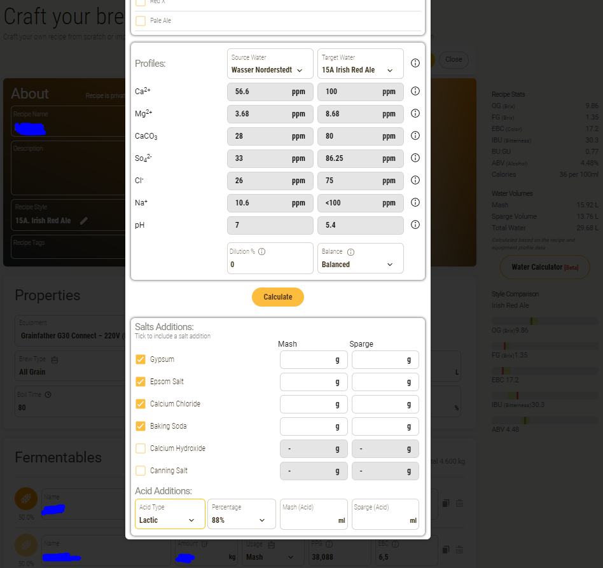Click pencil icon to edit Recipe Style
The height and width of the screenshot is (568, 603).
(x=84, y=221)
